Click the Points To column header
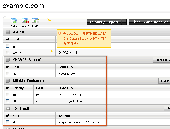 coord(65,67)
